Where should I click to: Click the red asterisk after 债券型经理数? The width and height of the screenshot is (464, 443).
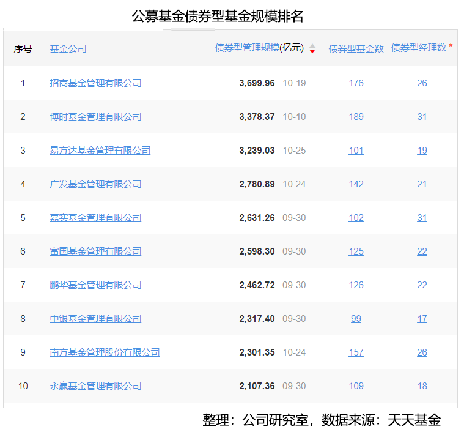click(451, 45)
